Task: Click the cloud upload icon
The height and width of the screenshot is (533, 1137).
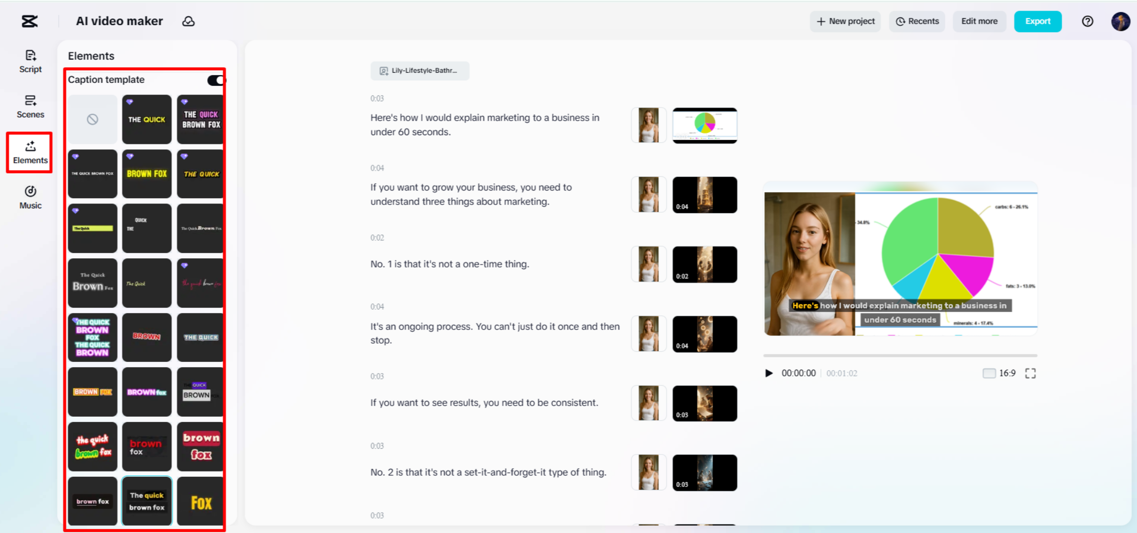Action: (x=189, y=21)
